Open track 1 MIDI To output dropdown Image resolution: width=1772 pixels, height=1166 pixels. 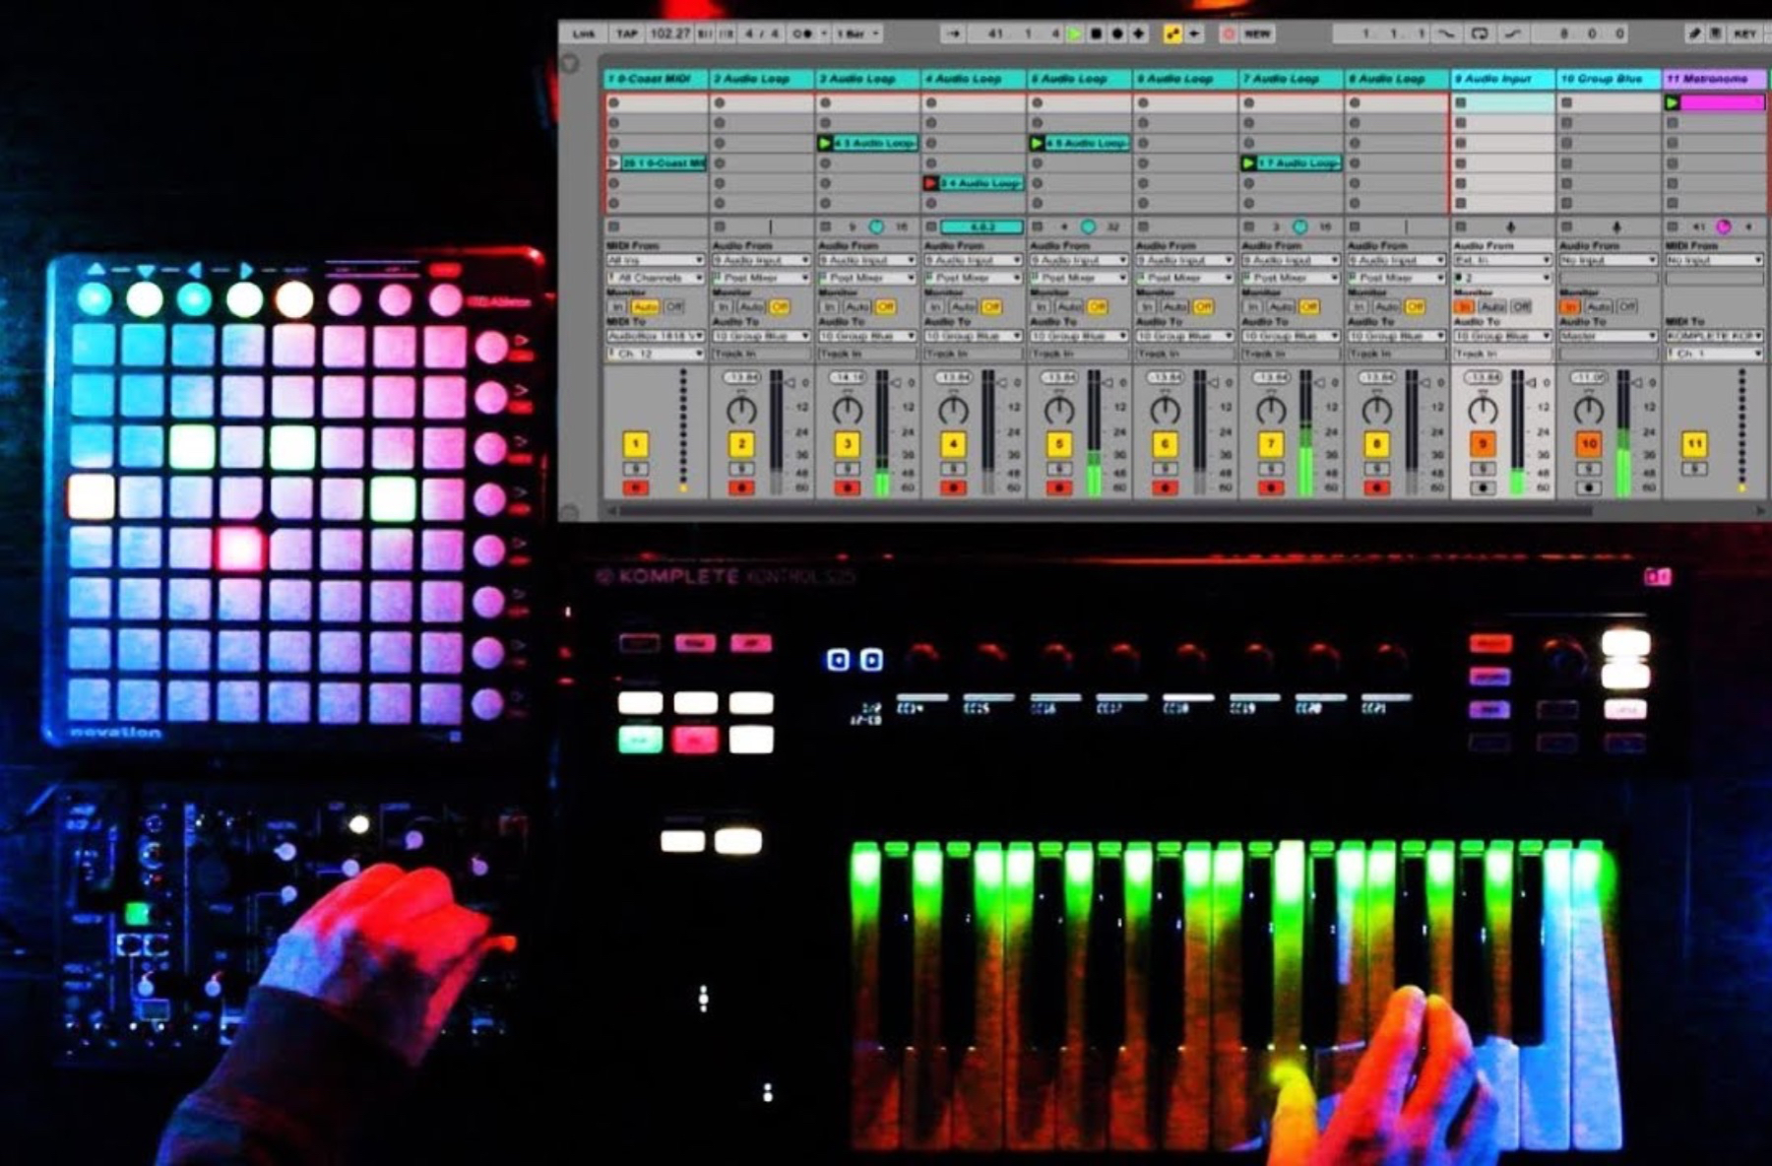coord(655,336)
